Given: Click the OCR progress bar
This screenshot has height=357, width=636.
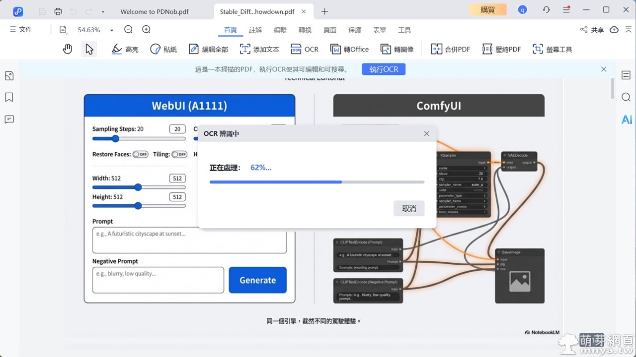Looking at the screenshot, I should pos(317,182).
